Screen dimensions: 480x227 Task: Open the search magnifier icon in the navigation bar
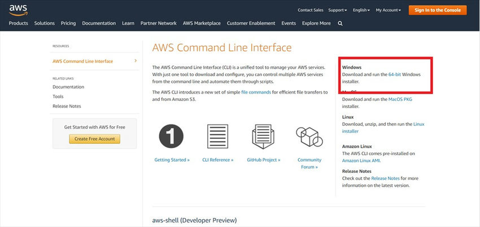pos(340,24)
